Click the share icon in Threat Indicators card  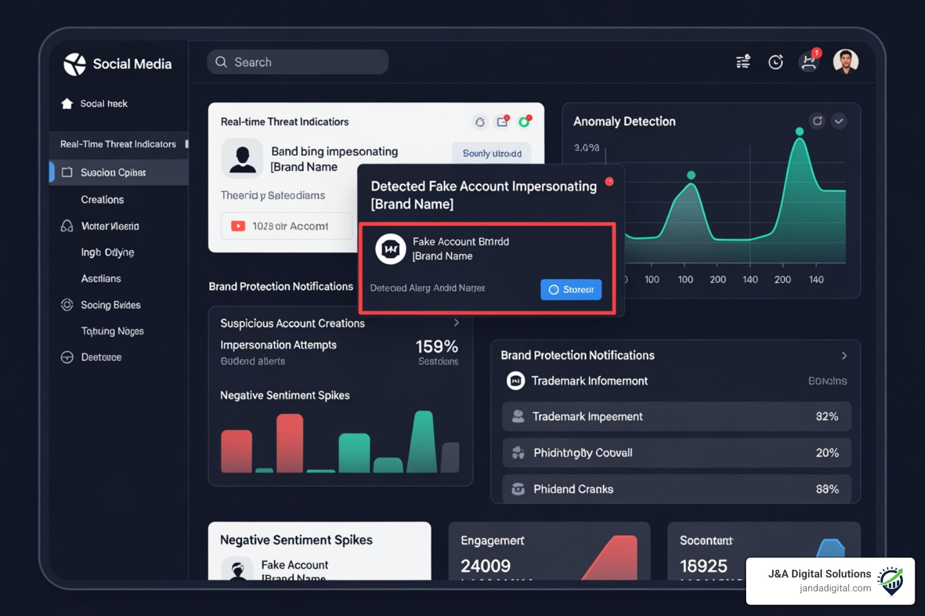coord(503,122)
